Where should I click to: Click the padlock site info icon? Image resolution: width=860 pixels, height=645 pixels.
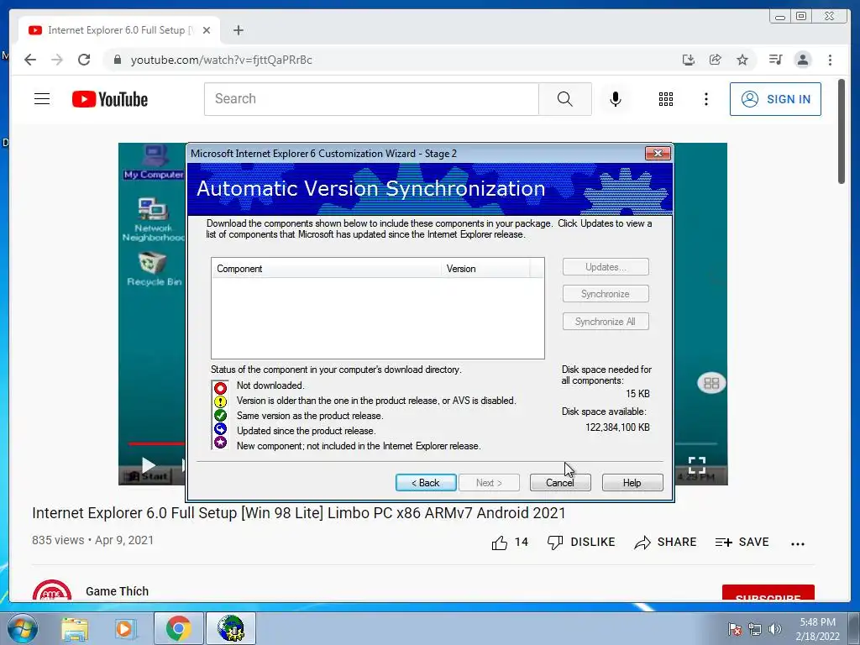(x=117, y=60)
